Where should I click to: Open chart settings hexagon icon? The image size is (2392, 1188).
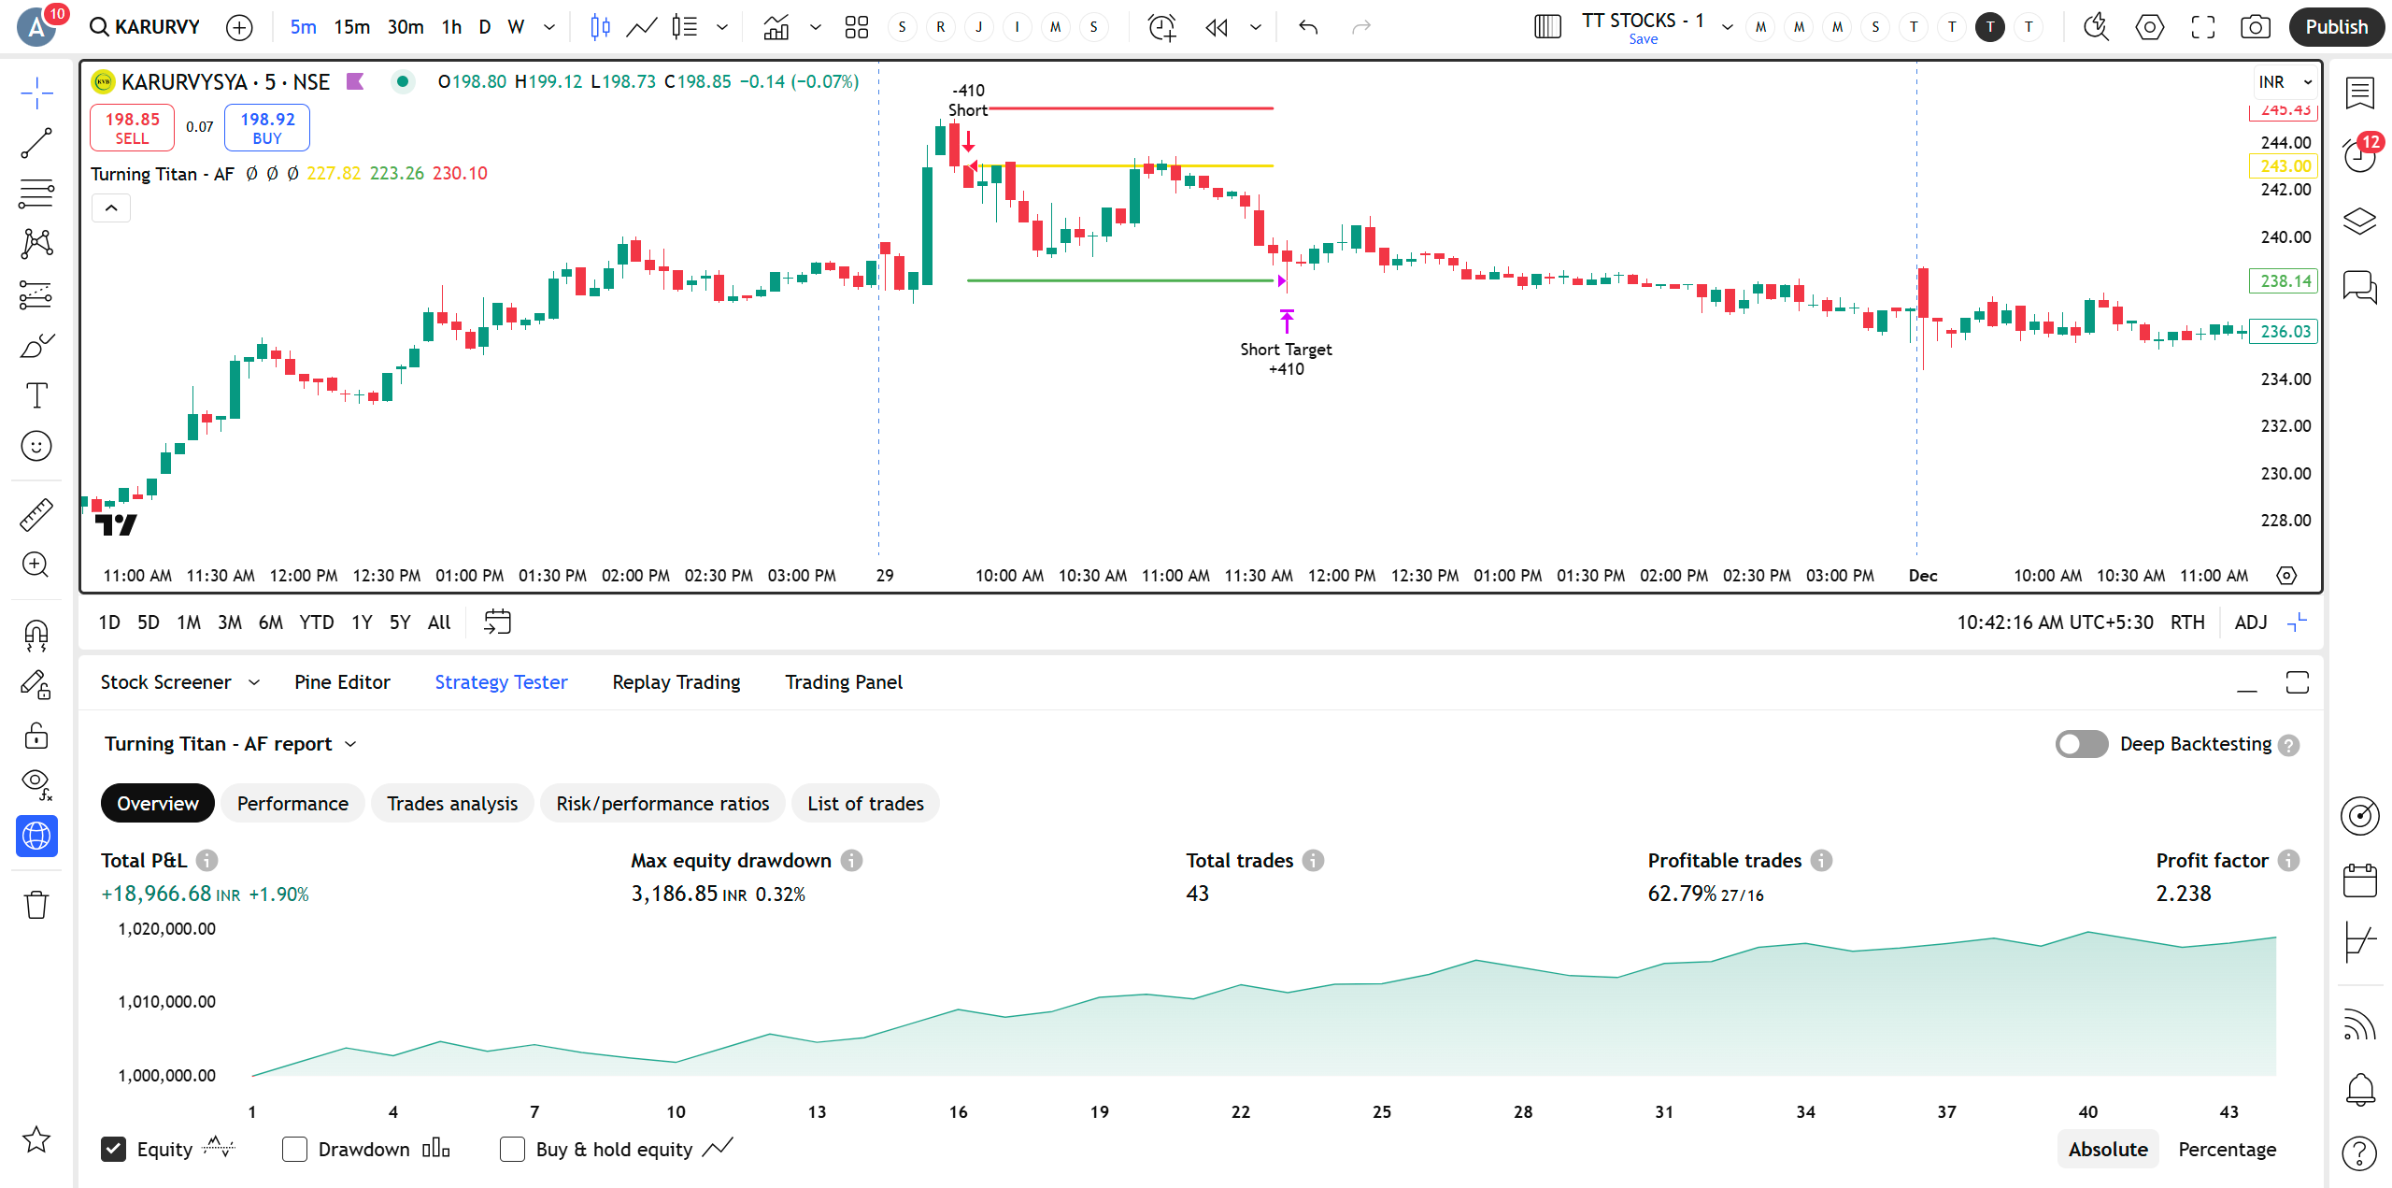[2150, 27]
